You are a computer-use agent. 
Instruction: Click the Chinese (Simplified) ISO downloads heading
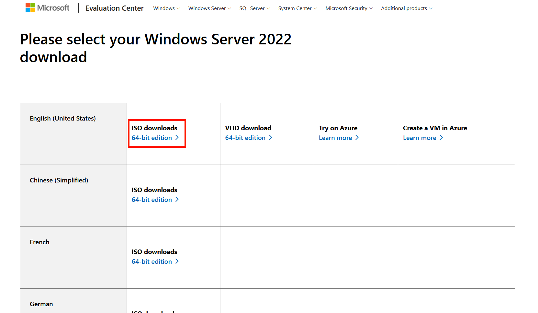[154, 190]
